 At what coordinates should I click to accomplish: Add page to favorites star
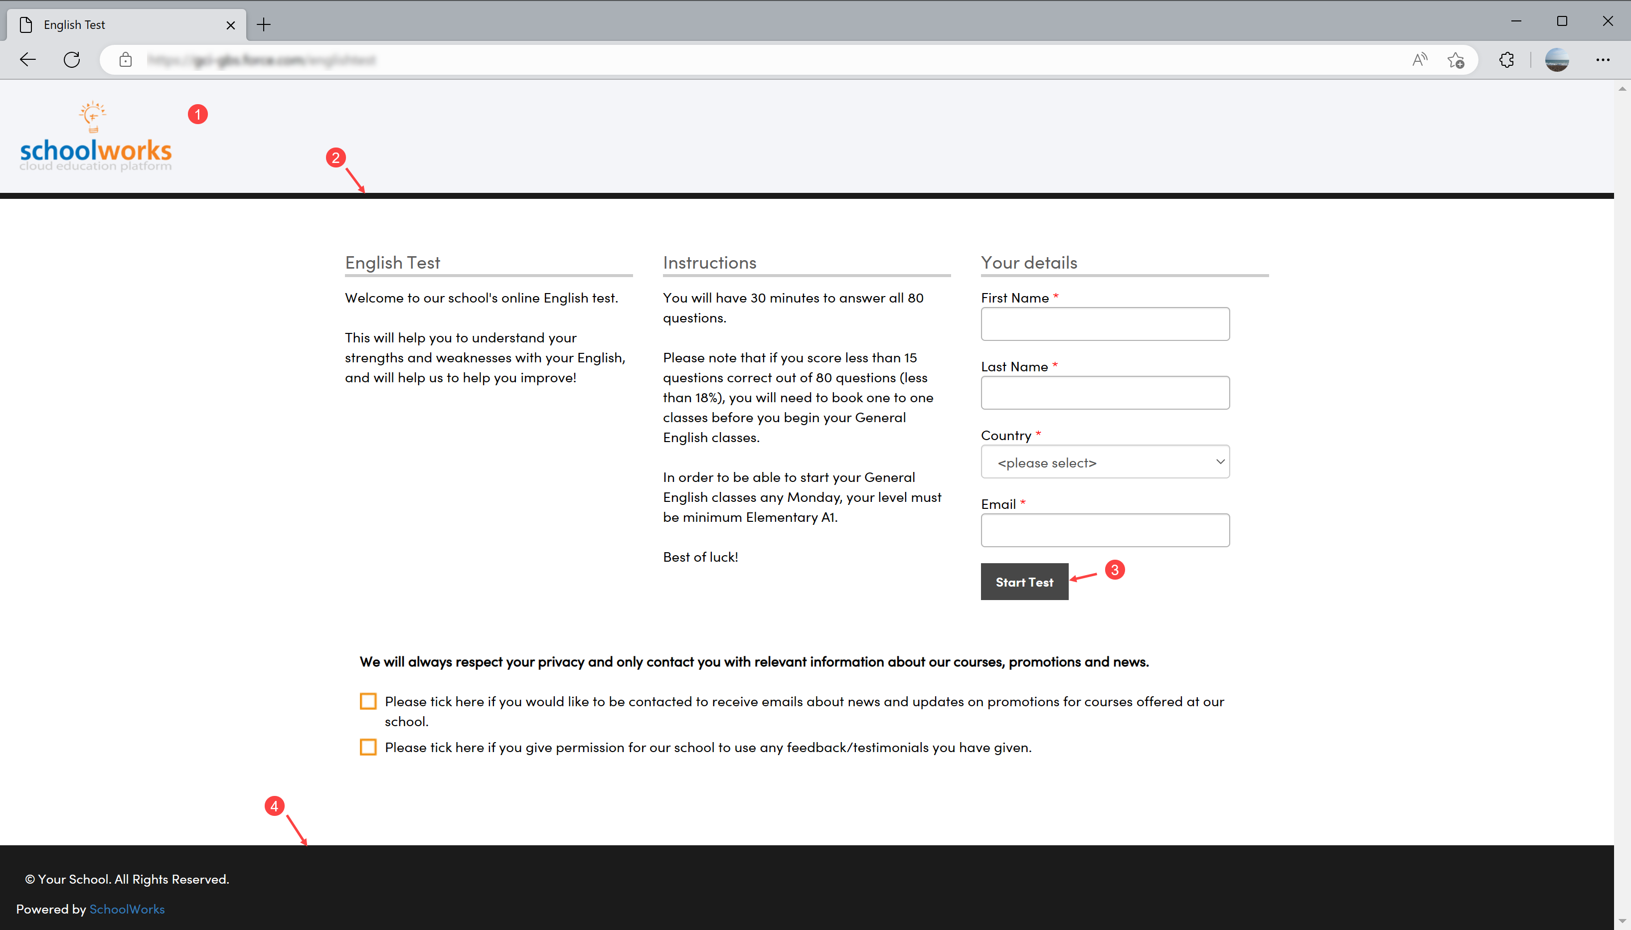[x=1456, y=60]
